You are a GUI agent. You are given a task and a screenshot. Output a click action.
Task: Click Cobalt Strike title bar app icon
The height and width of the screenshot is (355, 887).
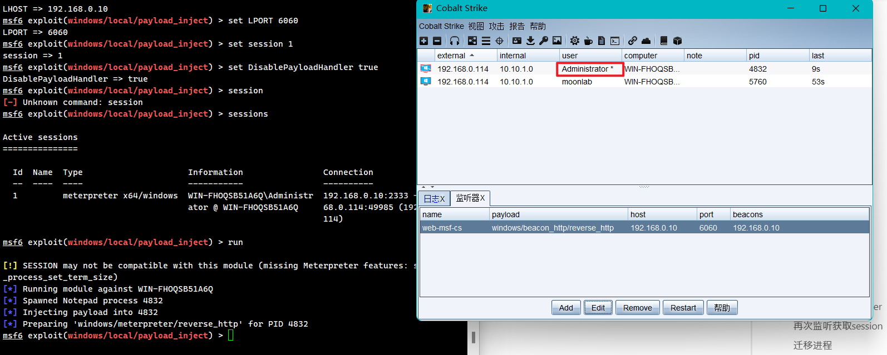pos(427,8)
